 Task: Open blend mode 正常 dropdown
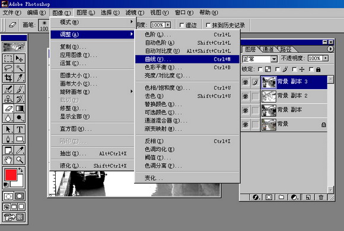click(x=273, y=59)
